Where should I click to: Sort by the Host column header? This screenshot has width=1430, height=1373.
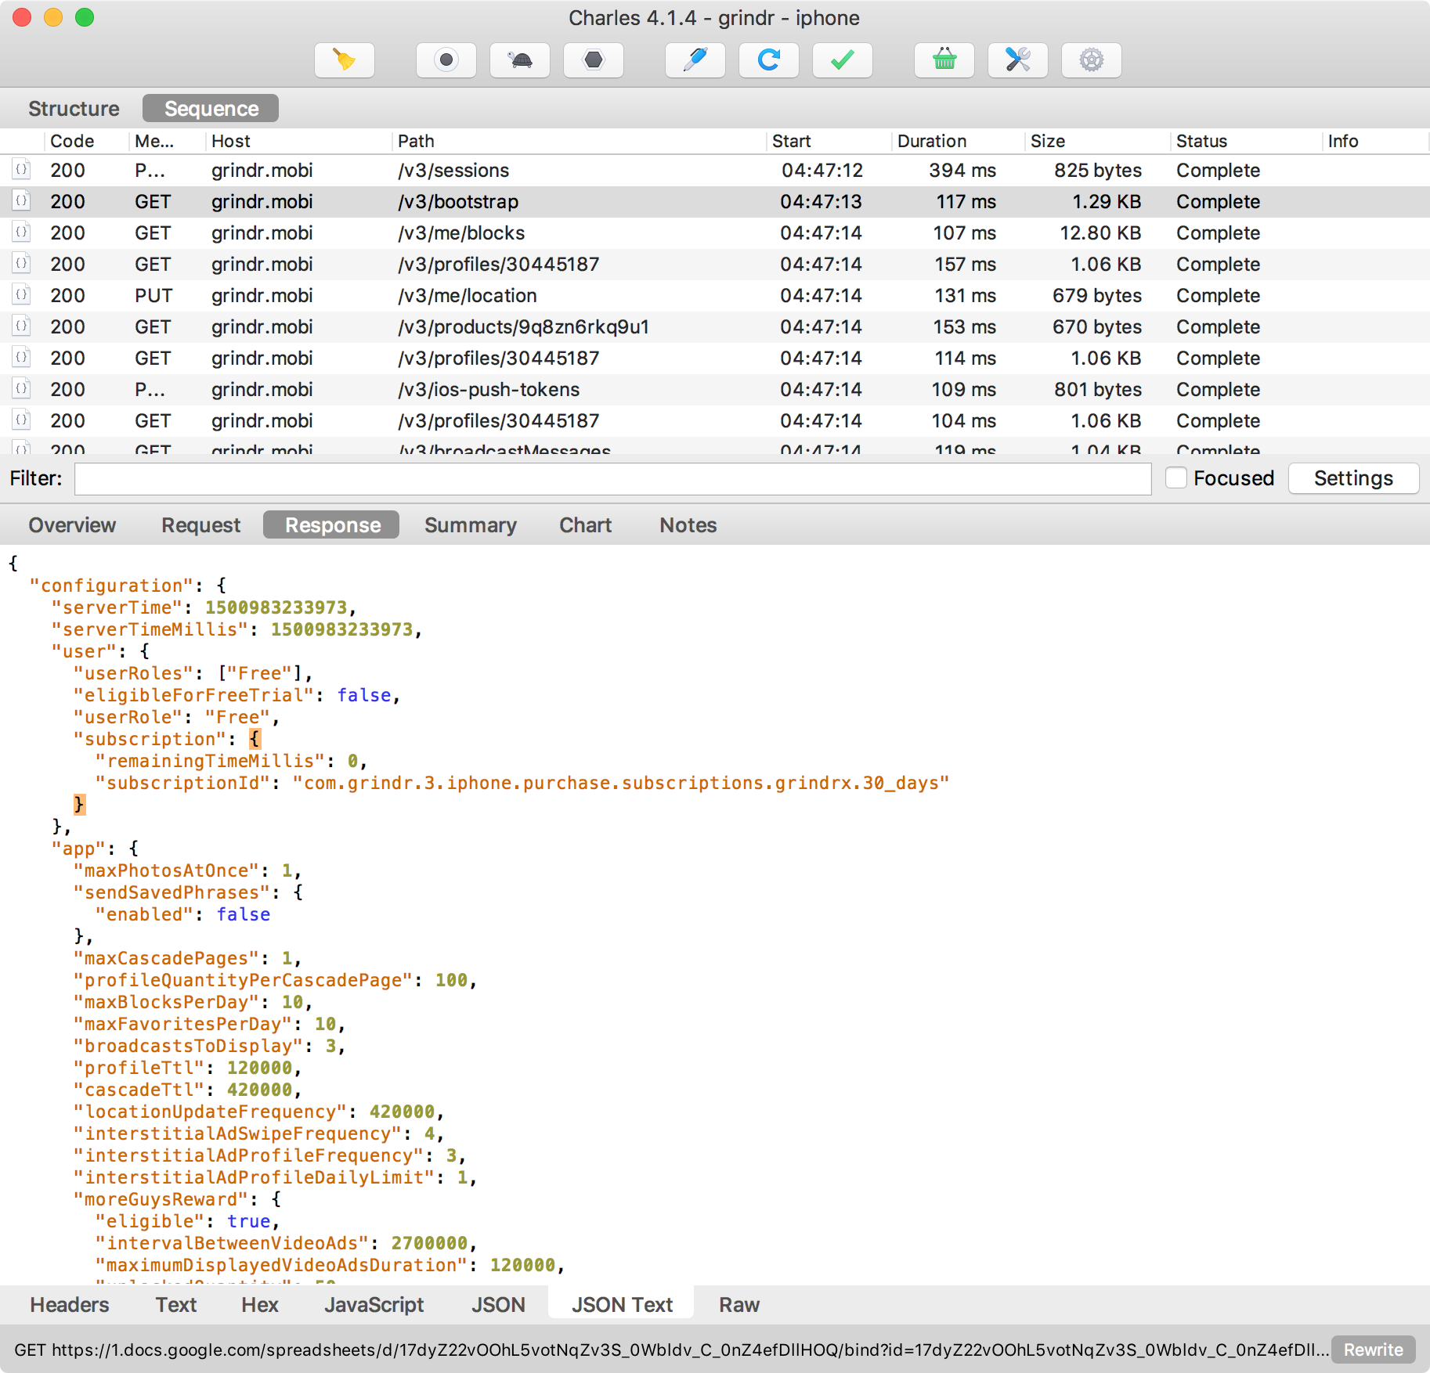pyautogui.click(x=298, y=141)
